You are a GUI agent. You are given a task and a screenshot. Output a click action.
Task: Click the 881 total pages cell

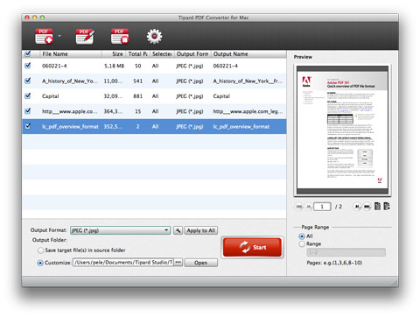[x=138, y=96]
